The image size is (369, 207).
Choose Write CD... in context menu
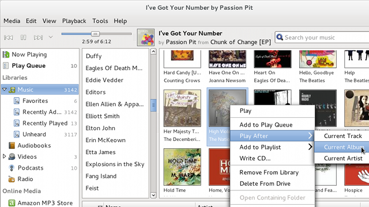pyautogui.click(x=272, y=159)
